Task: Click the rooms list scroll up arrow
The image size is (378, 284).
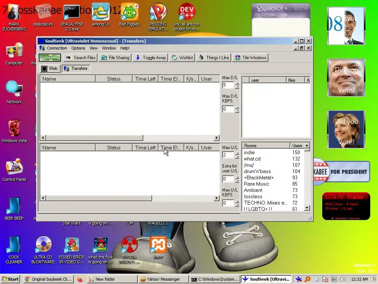Action: point(307,145)
